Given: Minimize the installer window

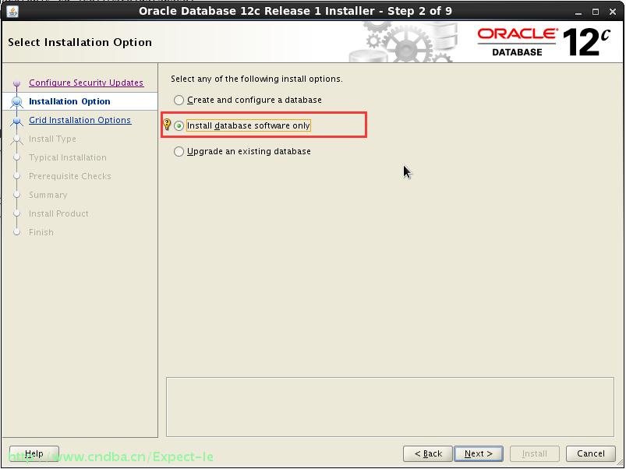Looking at the screenshot, I should (578, 12).
